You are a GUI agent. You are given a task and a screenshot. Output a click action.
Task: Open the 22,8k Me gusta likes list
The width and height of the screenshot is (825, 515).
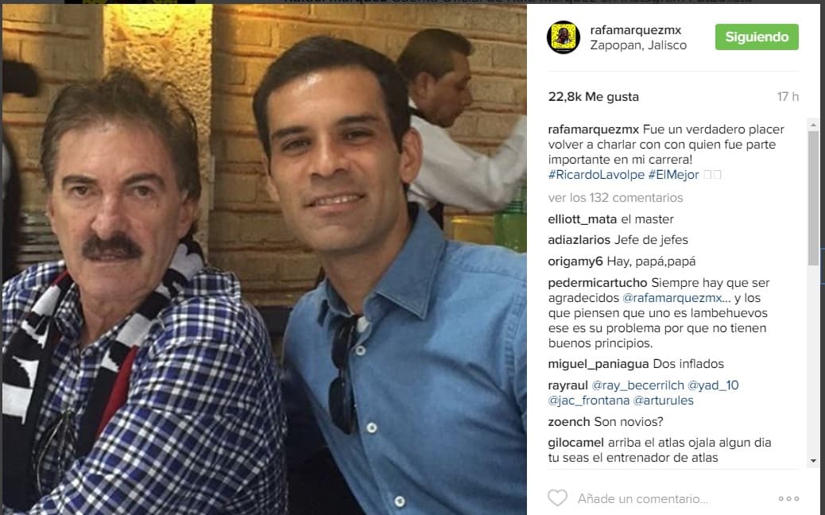(x=593, y=97)
